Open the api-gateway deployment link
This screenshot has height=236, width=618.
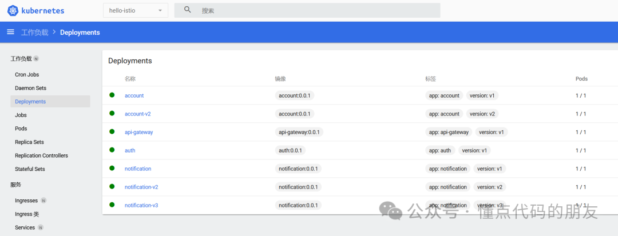pyautogui.click(x=138, y=132)
